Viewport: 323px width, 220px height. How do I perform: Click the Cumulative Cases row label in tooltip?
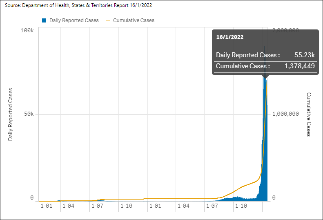(x=243, y=66)
